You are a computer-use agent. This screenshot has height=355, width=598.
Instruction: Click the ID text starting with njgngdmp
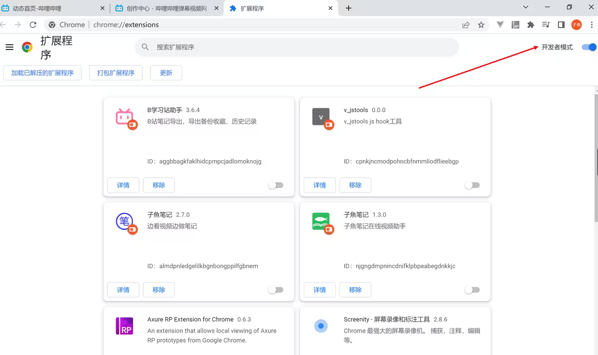pos(399,266)
